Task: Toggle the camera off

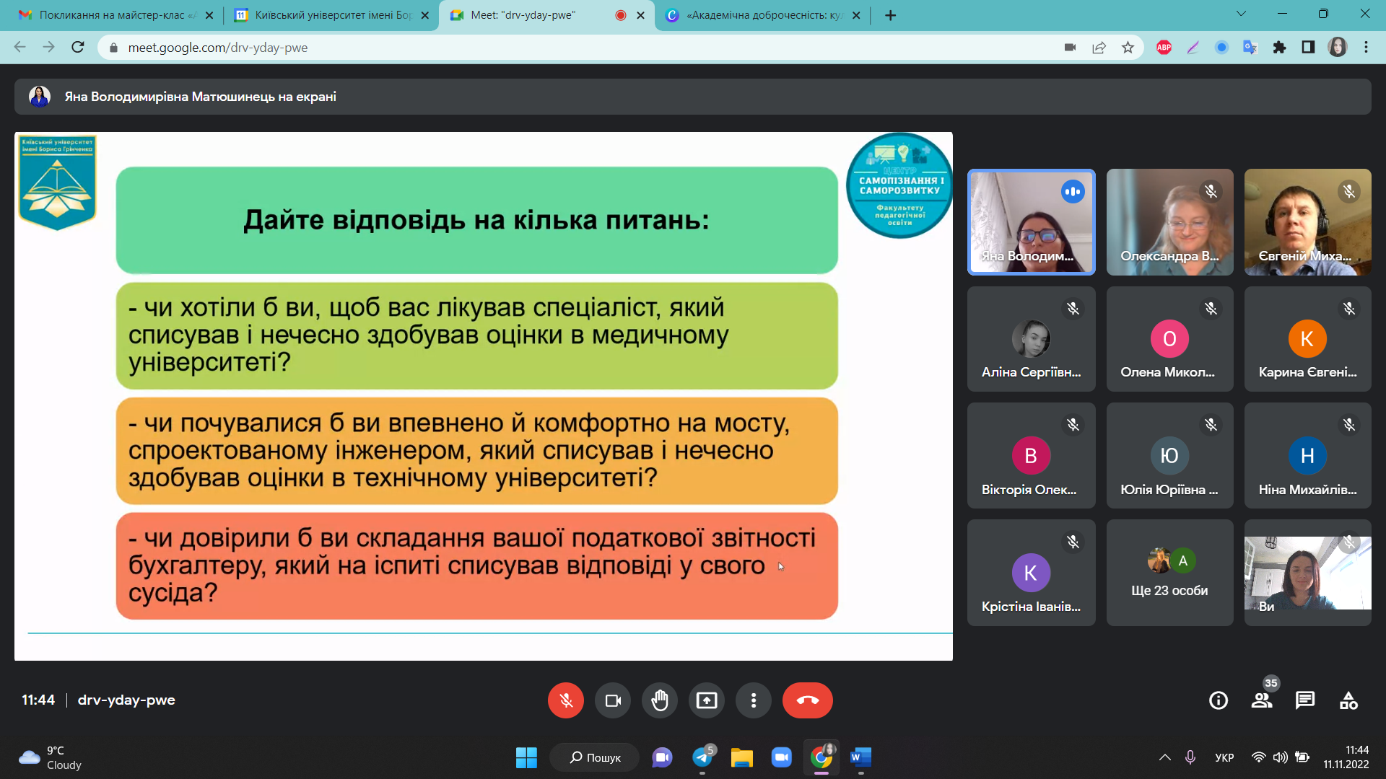Action: (612, 700)
